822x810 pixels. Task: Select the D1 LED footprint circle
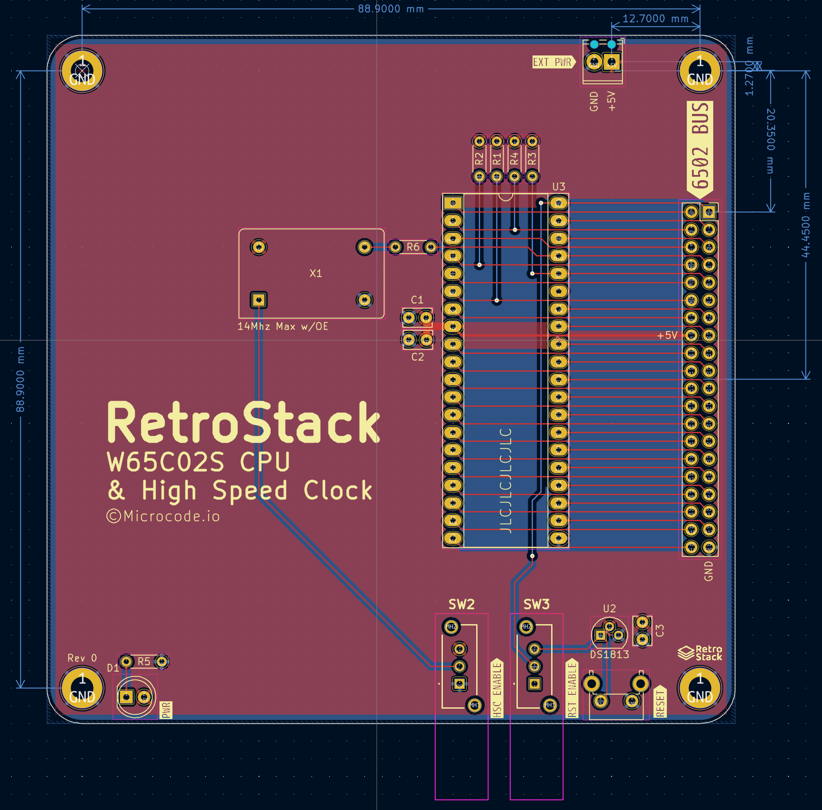[x=136, y=697]
